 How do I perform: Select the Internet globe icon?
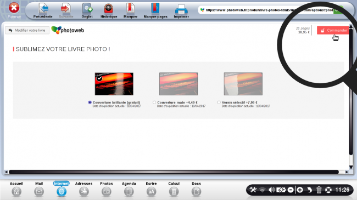click(62, 192)
